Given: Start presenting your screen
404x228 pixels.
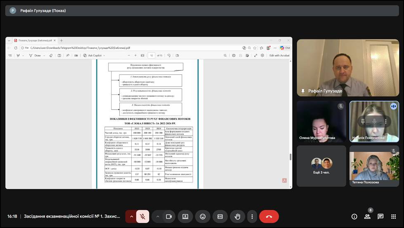Looking at the screenshot, I should [185, 216].
